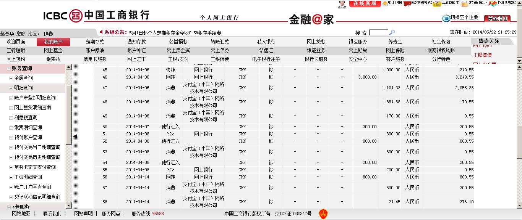Click the 京ICP证 030247号 footer text
522x220 pixels.
293,214
